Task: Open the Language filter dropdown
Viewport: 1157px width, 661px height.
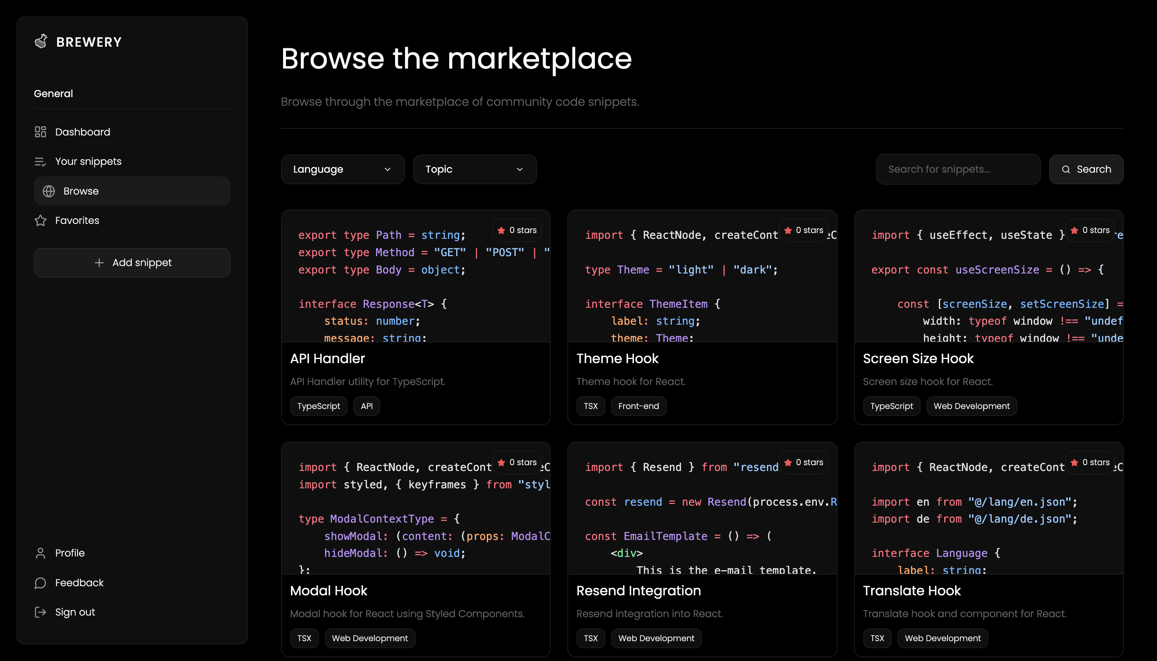Action: tap(343, 169)
